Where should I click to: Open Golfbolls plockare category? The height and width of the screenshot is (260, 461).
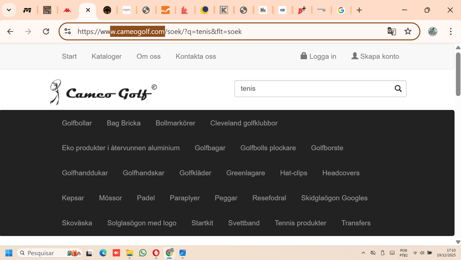click(268, 148)
